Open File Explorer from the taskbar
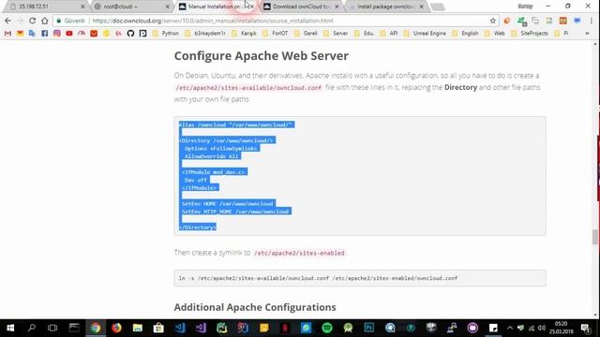This screenshot has width=600, height=337. (x=138, y=328)
